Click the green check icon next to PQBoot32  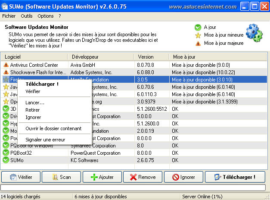click(6, 153)
